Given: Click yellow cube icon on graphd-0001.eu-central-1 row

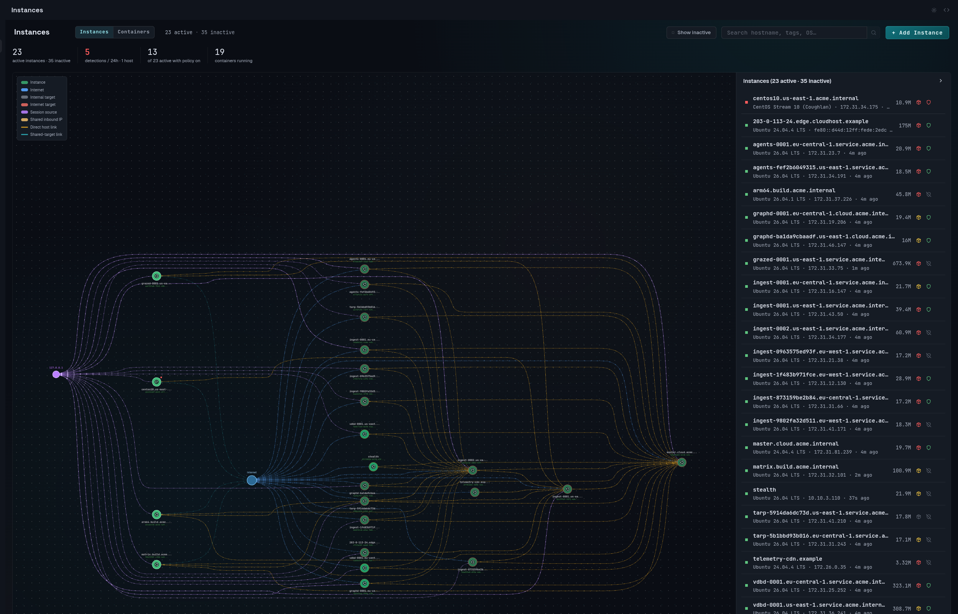Looking at the screenshot, I should 918,218.
